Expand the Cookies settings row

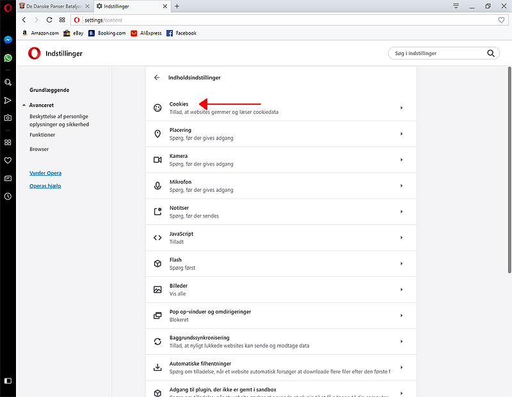pos(280,107)
